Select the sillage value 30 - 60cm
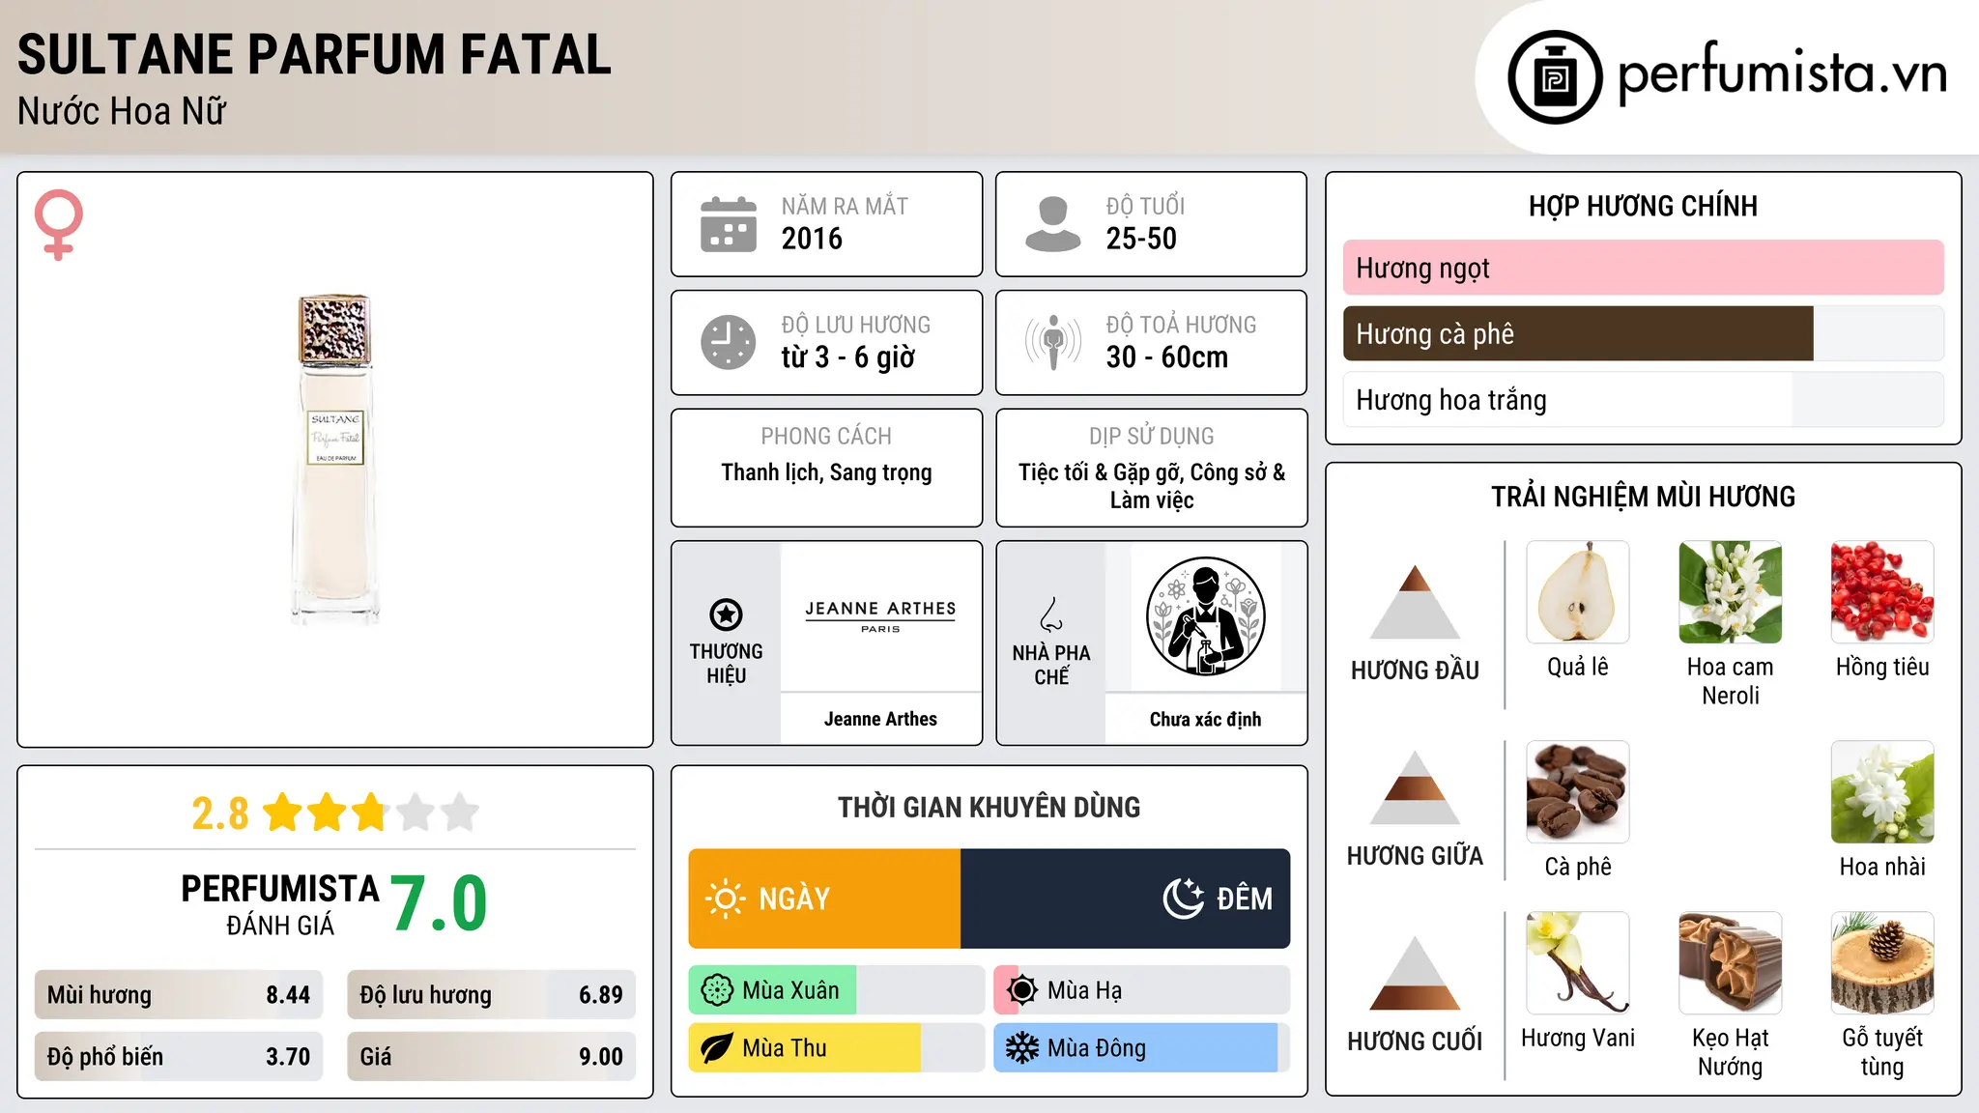Screen dimensions: 1979x1113 click(x=1167, y=357)
